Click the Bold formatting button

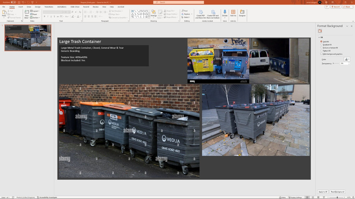pos(44,17)
